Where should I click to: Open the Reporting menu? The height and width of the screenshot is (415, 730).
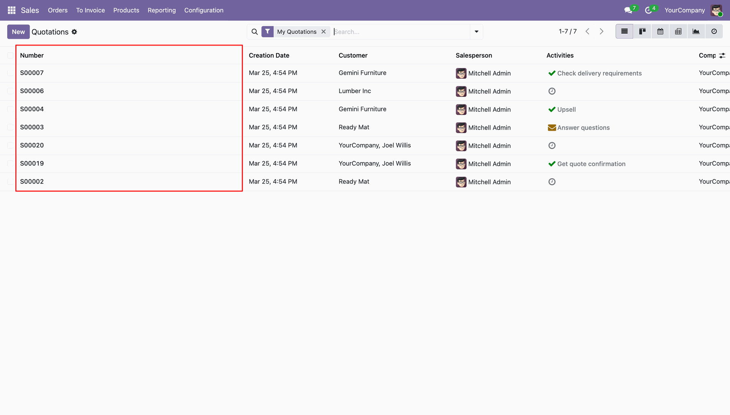(x=162, y=10)
